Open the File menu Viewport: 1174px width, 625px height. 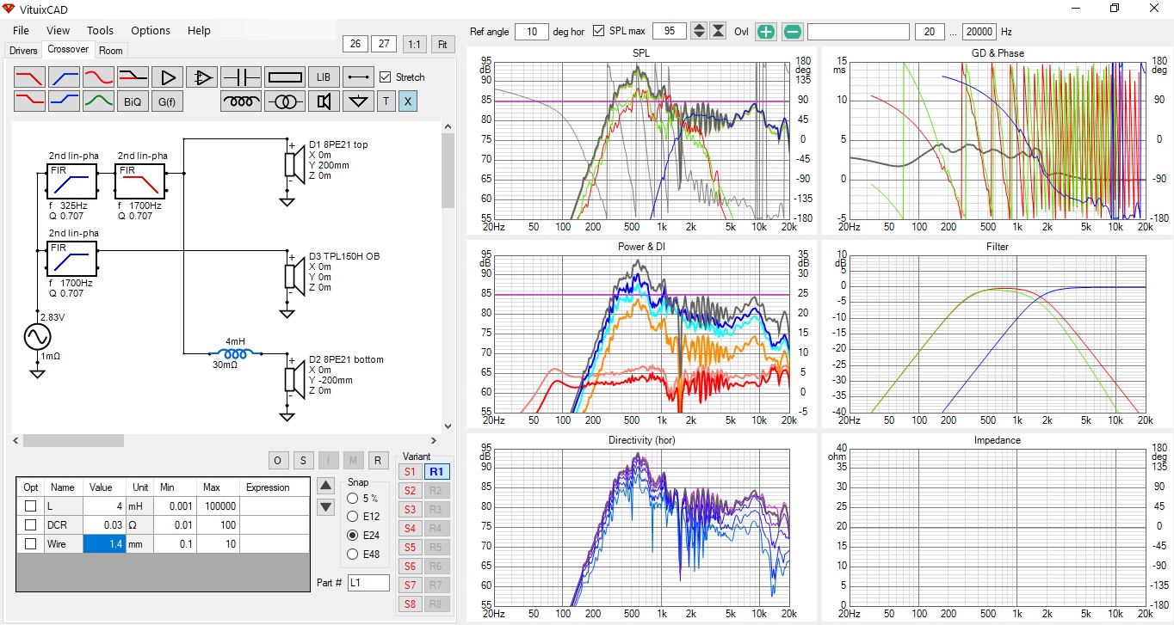coord(21,30)
